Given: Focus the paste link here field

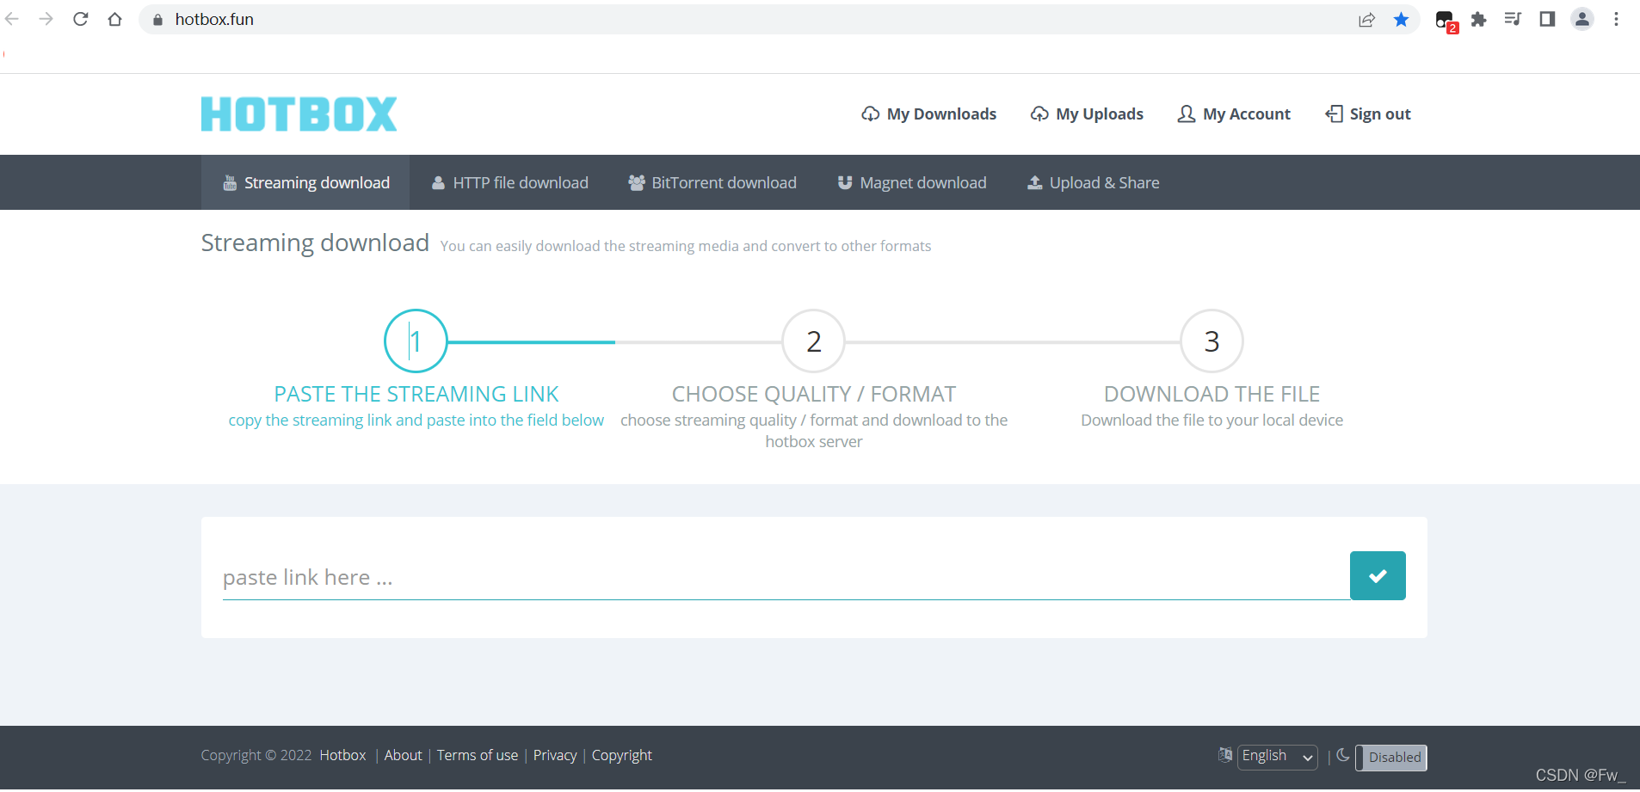Looking at the screenshot, I should tap(786, 577).
